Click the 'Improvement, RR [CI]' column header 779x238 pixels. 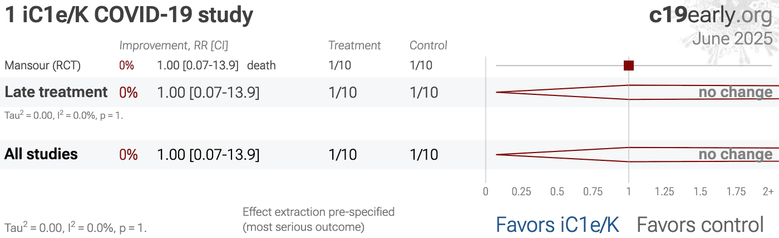click(x=174, y=45)
